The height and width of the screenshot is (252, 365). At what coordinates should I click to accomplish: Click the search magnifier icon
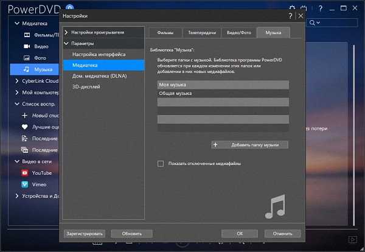click(312, 23)
